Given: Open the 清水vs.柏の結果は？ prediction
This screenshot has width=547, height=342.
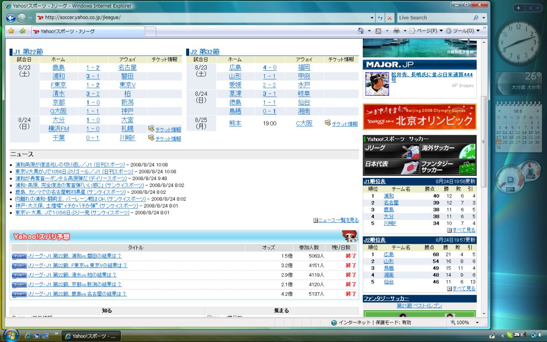Looking at the screenshot, I should [x=72, y=275].
